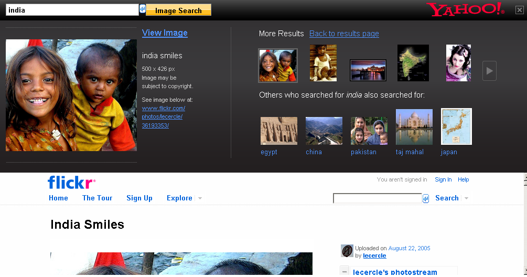Focus the Flickr search input field

pyautogui.click(x=377, y=198)
